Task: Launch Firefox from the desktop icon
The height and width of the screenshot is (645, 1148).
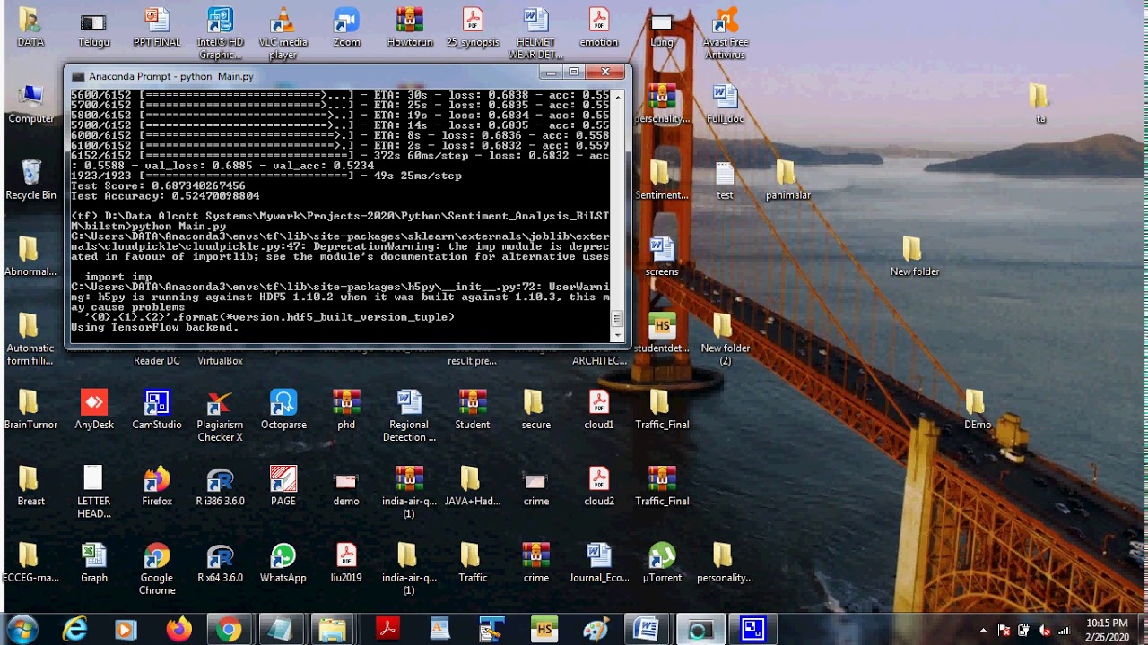Action: (x=157, y=486)
